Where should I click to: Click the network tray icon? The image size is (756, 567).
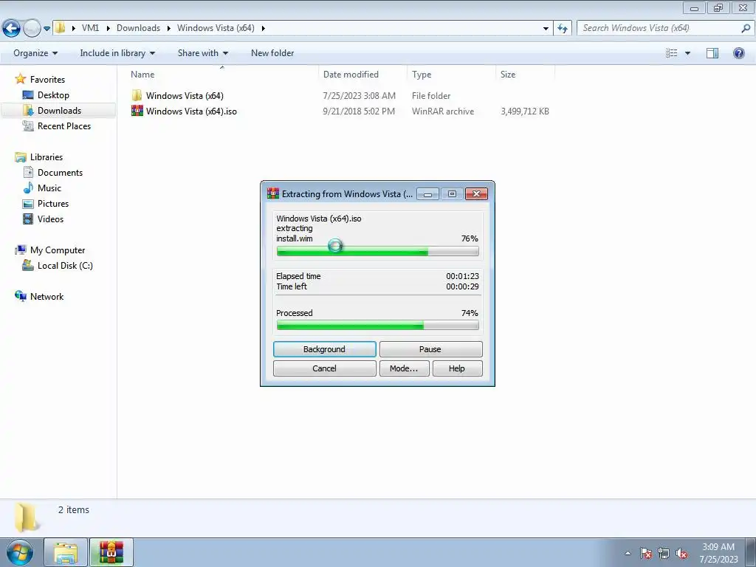664,553
